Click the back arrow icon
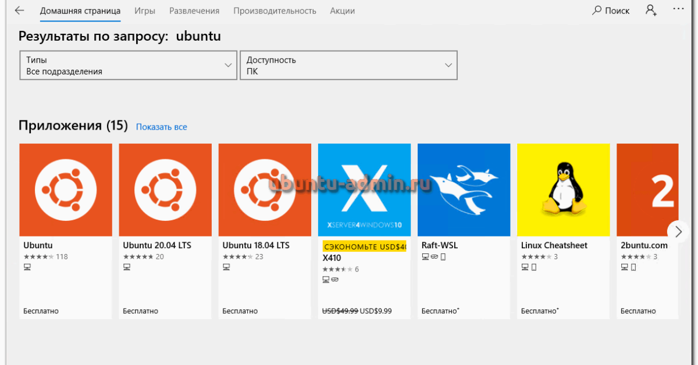The width and height of the screenshot is (698, 365). pyautogui.click(x=19, y=11)
